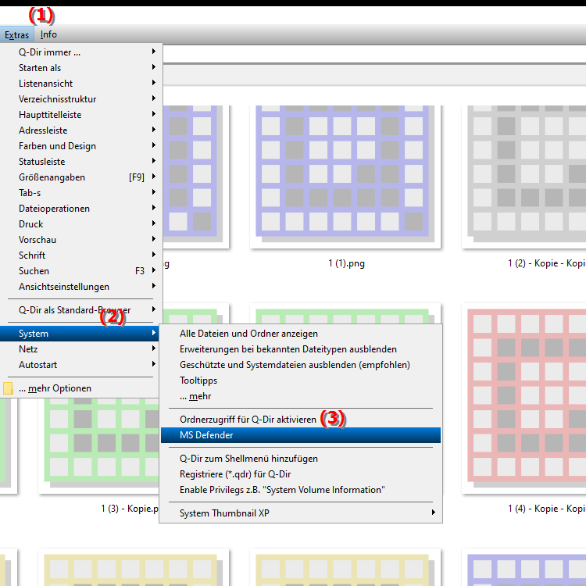Open the Ansichtseinstellungen submenu
Image resolution: width=586 pixels, height=586 pixels.
pos(81,287)
